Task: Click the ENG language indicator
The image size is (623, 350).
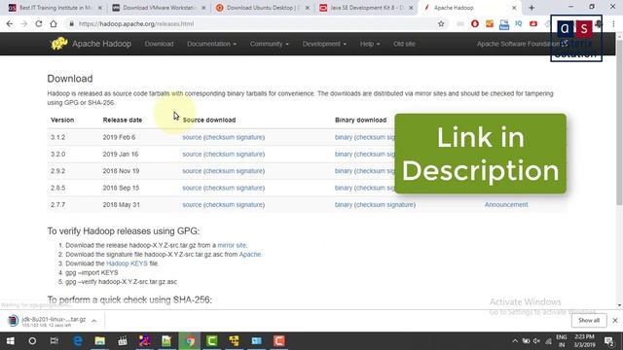Action: click(x=562, y=337)
